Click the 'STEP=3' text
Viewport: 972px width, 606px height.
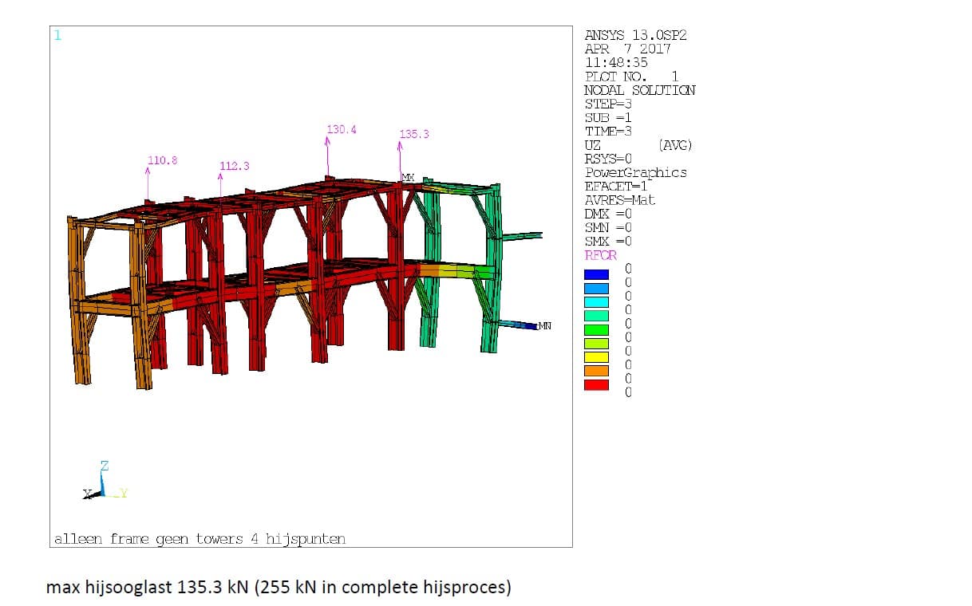pyautogui.click(x=609, y=104)
